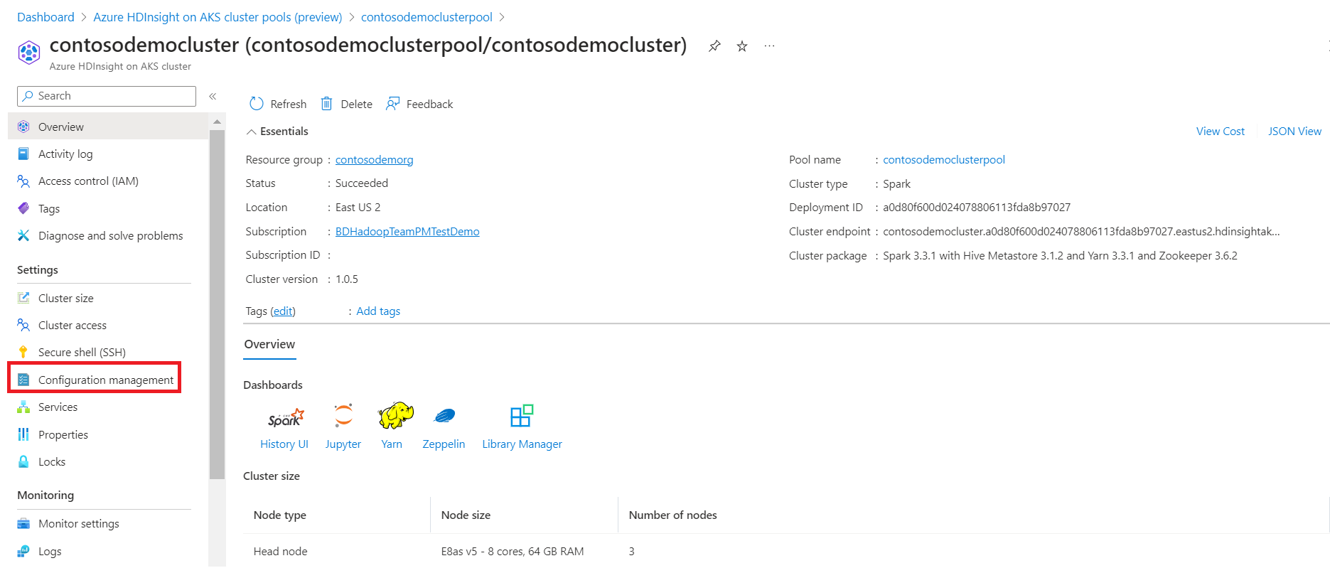1330x568 pixels.
Task: Click the Head node table cell
Action: [x=281, y=552]
